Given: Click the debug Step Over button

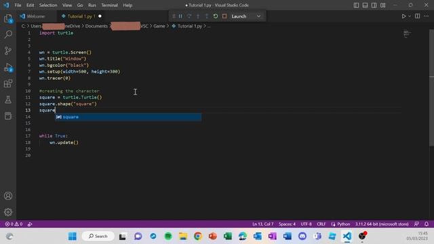Looking at the screenshot, I should tap(189, 16).
